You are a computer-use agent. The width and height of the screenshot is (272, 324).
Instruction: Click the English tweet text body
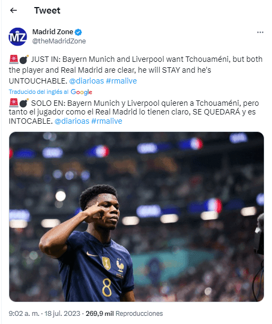136,70
